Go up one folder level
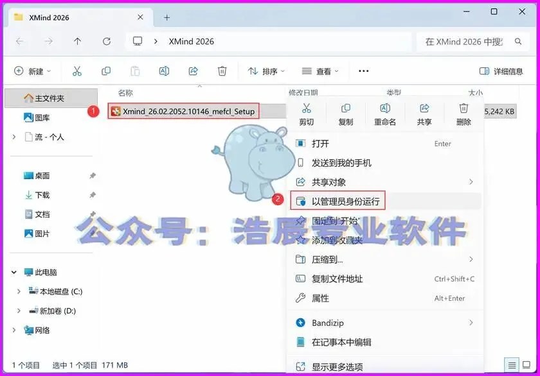 [78, 42]
